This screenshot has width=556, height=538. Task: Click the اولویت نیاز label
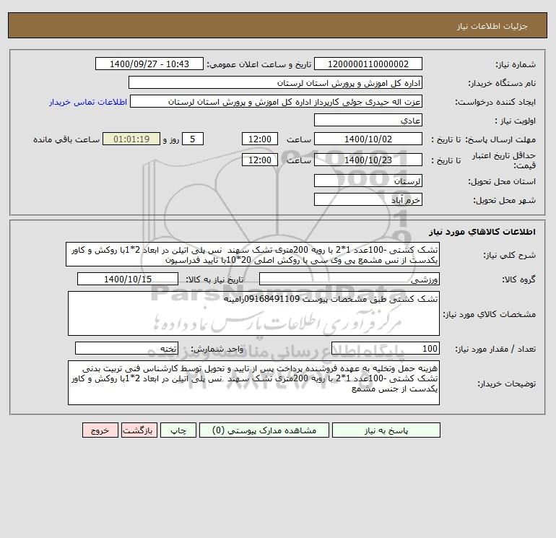(x=516, y=121)
